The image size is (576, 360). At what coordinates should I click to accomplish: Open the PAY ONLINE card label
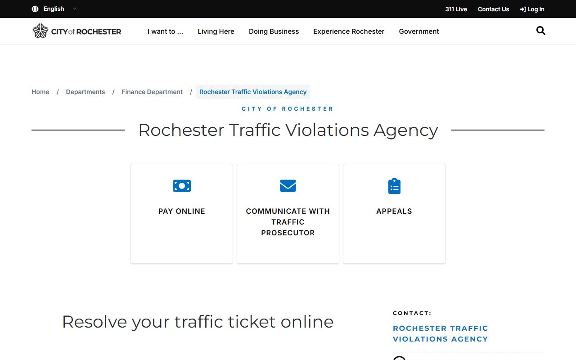(182, 211)
